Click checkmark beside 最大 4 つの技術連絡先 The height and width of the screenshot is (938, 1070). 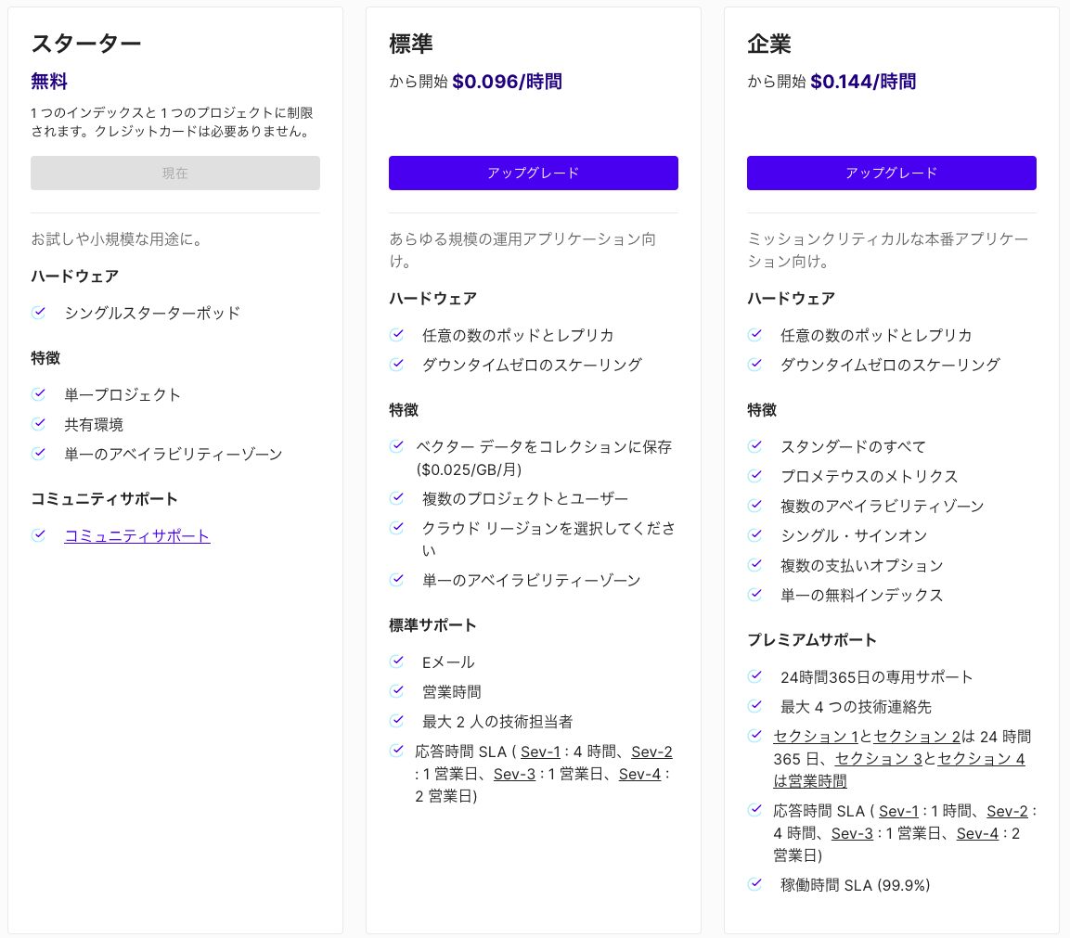(755, 706)
